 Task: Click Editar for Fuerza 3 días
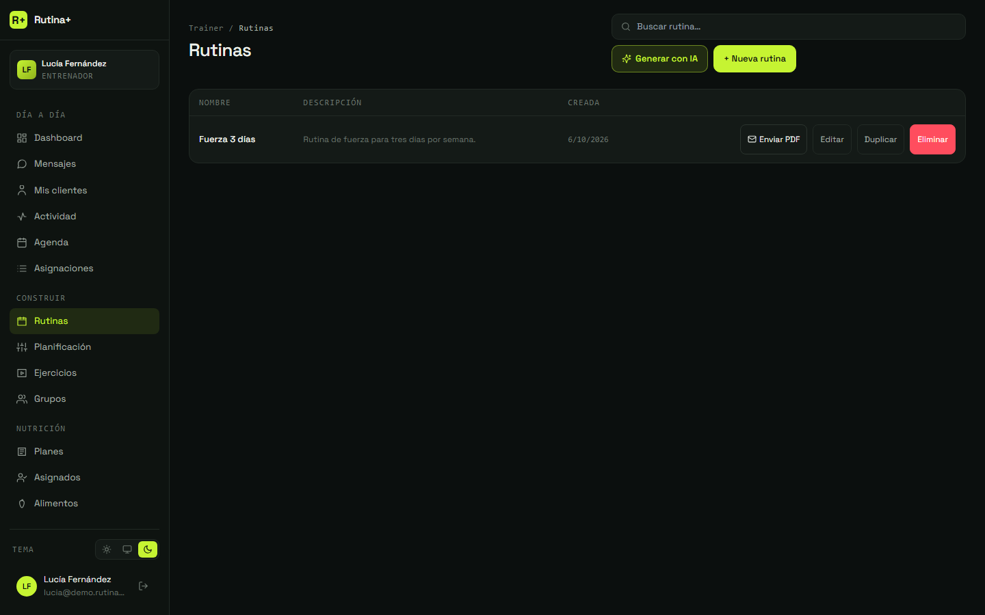coord(832,139)
